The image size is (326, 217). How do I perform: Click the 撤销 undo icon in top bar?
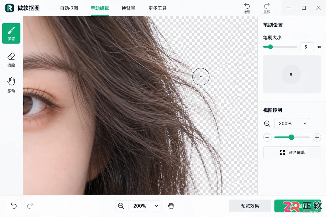(247, 8)
